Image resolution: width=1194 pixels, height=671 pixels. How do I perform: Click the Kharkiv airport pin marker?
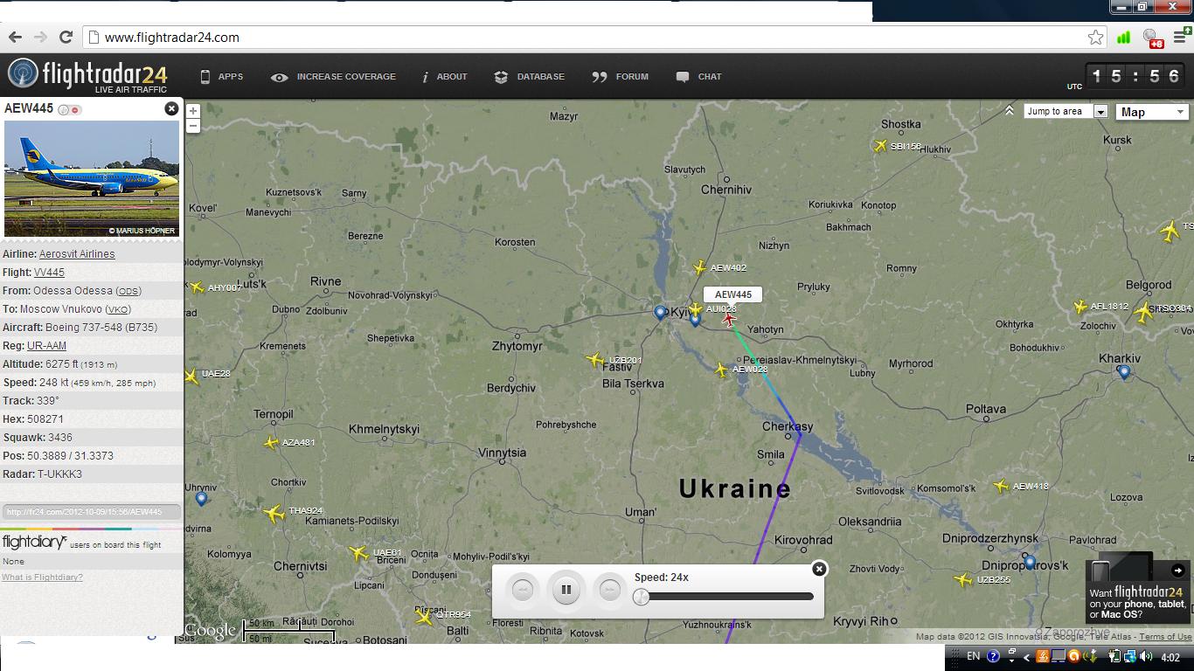click(x=1124, y=372)
